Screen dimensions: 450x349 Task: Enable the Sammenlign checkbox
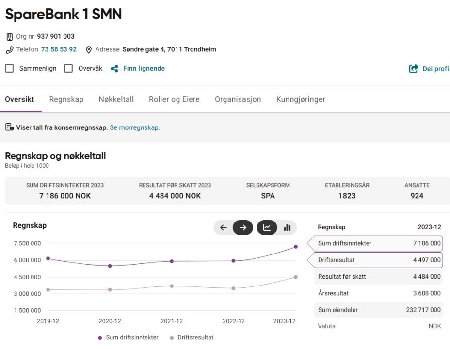pos(9,68)
